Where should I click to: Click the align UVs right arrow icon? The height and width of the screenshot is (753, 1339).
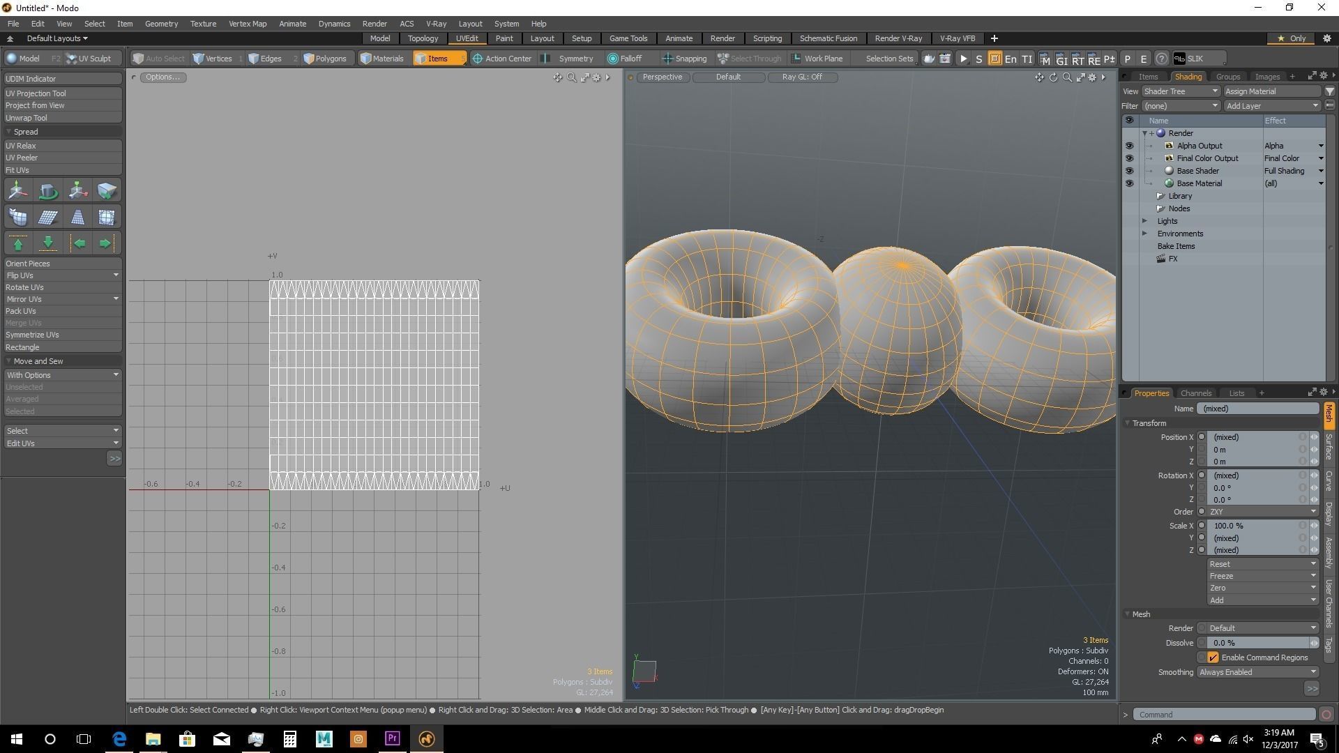coord(106,243)
